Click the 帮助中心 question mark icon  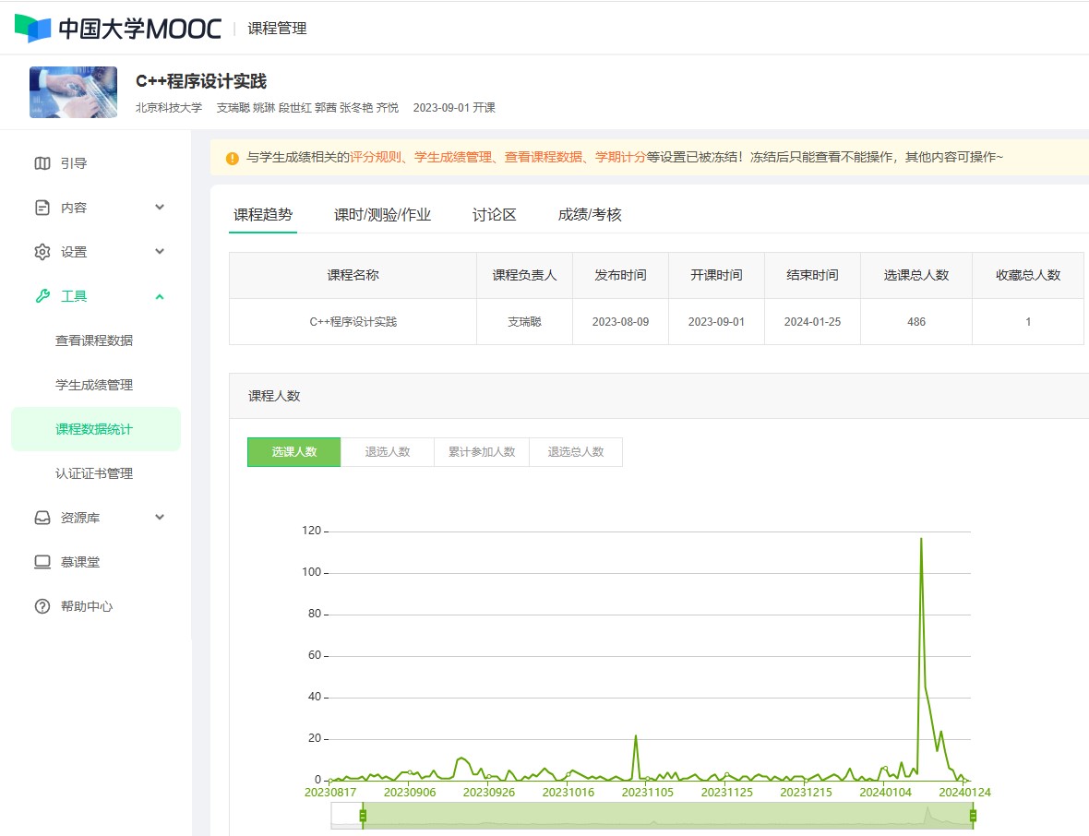(x=42, y=606)
